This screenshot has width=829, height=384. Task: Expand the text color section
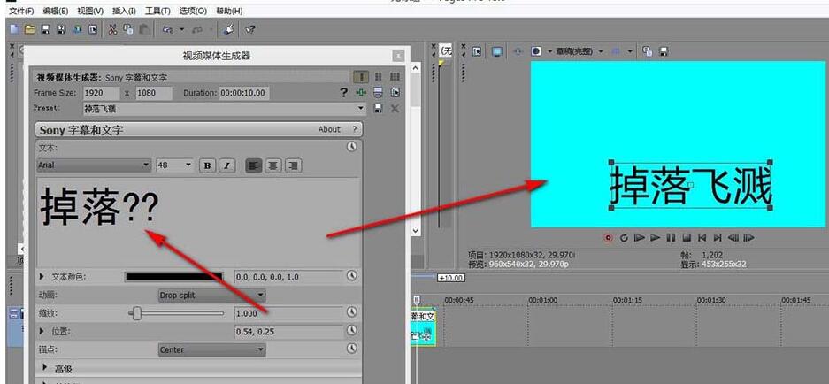pyautogui.click(x=42, y=276)
